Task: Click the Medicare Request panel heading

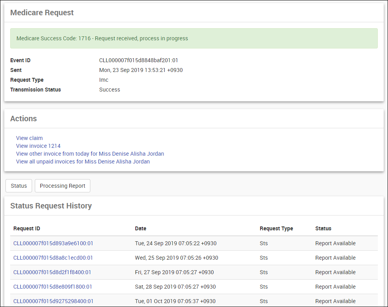Action: click(42, 13)
